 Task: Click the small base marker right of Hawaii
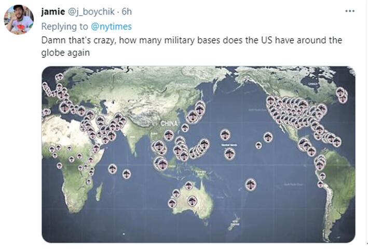click(x=258, y=145)
